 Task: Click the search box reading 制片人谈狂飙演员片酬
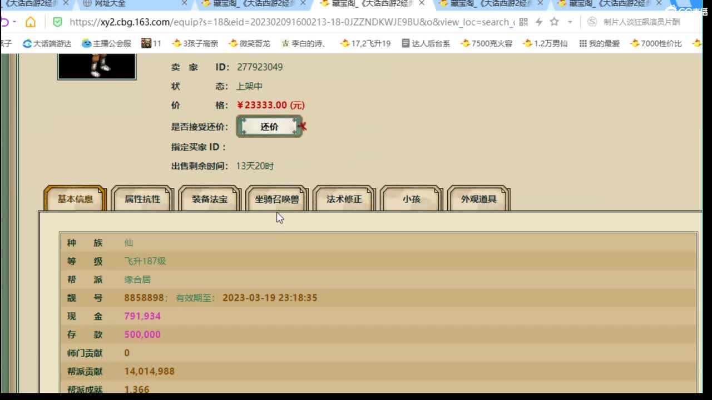(x=641, y=22)
